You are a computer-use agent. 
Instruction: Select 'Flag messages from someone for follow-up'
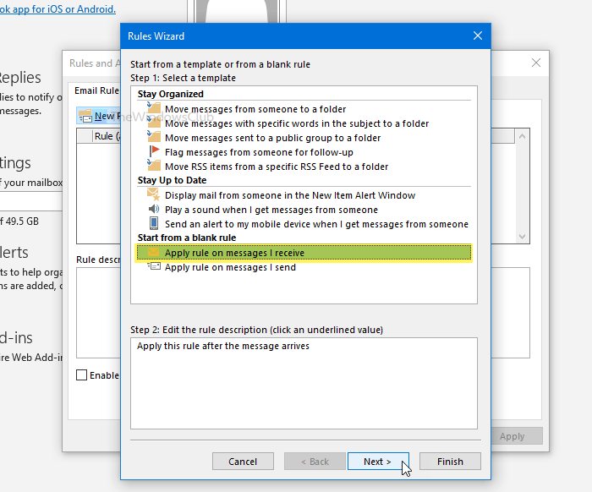click(259, 152)
